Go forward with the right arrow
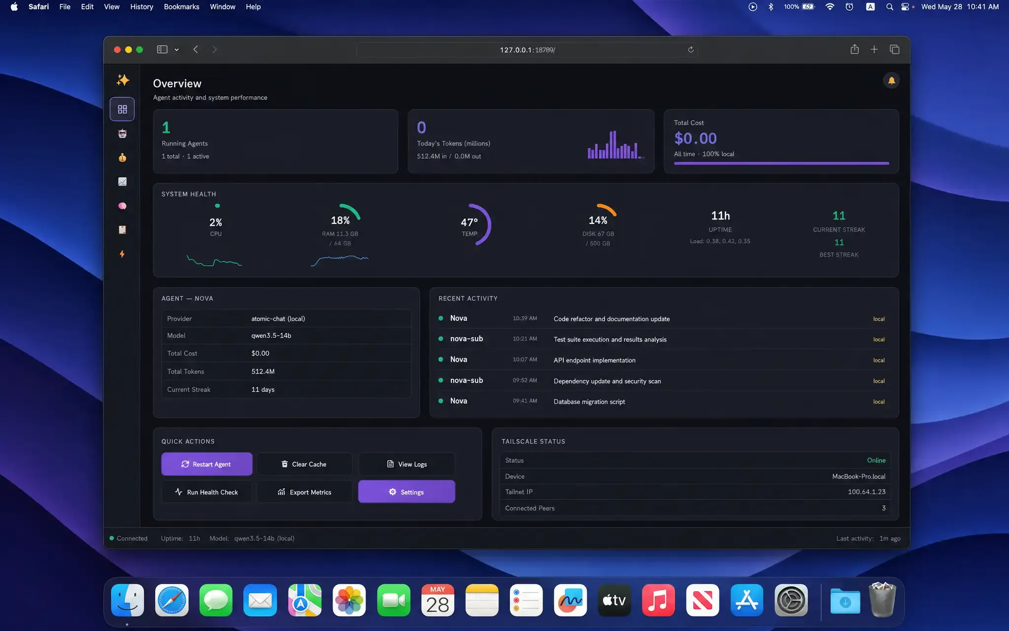Screen dimensions: 1009x631 pos(214,49)
